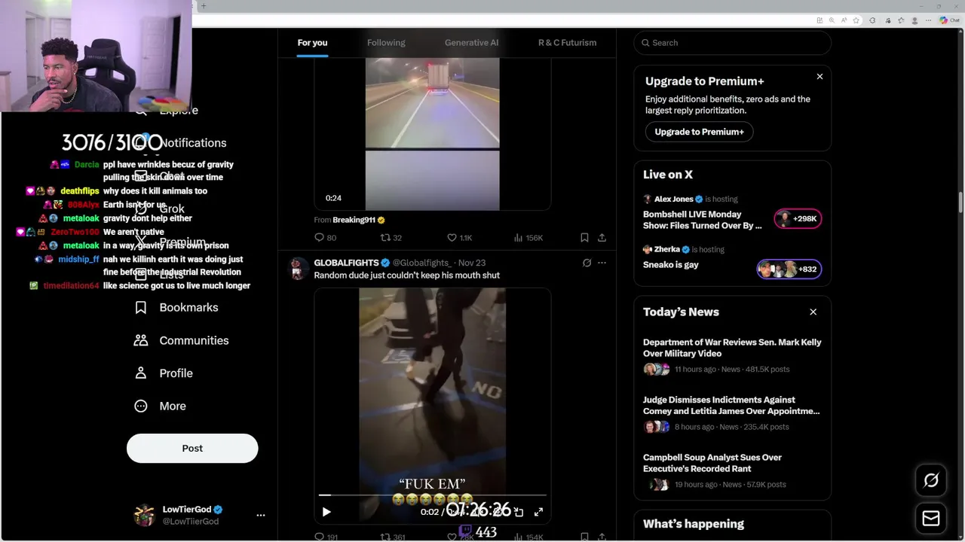This screenshot has width=965, height=542.
Task: Open Department of War Reviews Sen. Mark Kelly story
Action: (x=732, y=348)
